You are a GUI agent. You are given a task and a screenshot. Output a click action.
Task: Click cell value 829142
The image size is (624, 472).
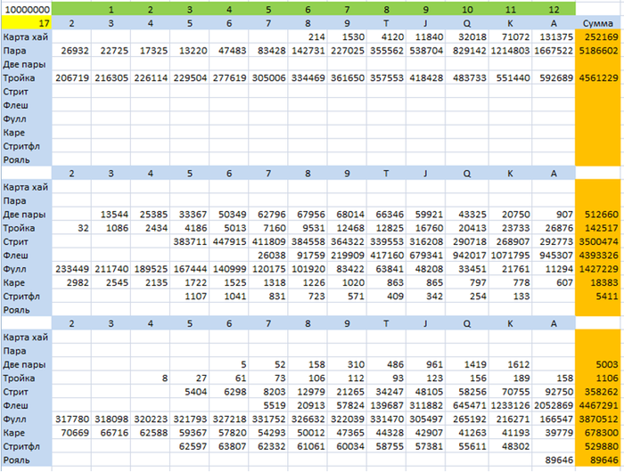[x=467, y=51]
